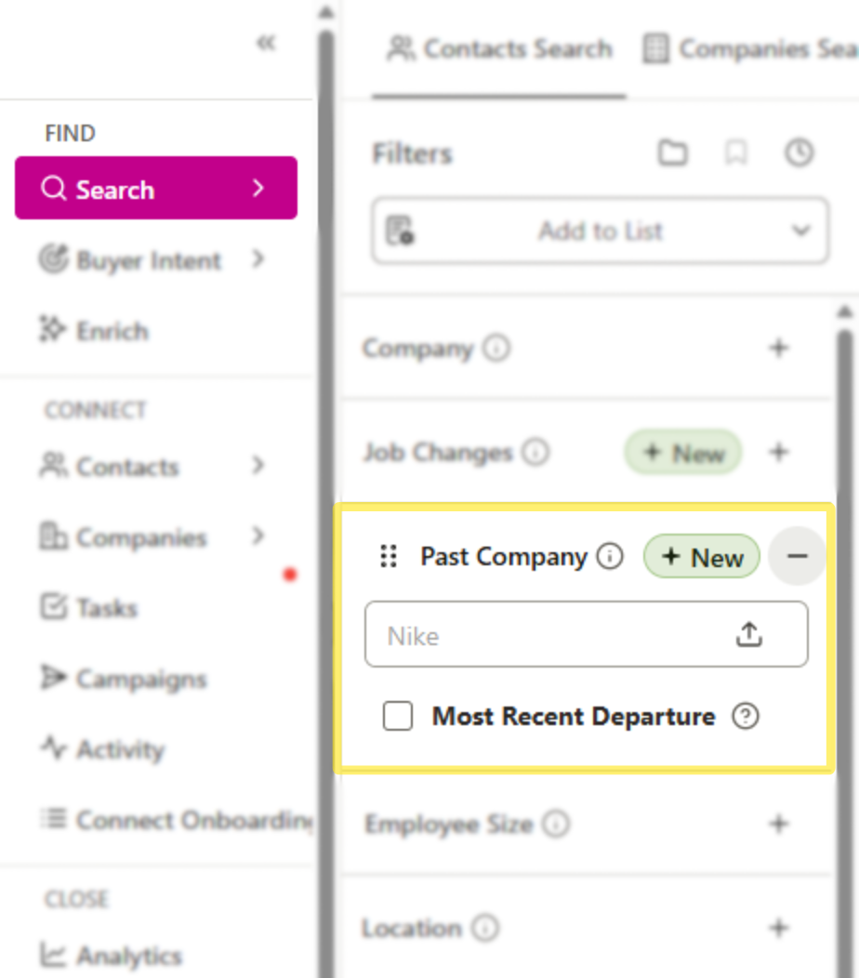Toggle the New pill on Job Changes
The width and height of the screenshot is (859, 978).
pyautogui.click(x=682, y=453)
